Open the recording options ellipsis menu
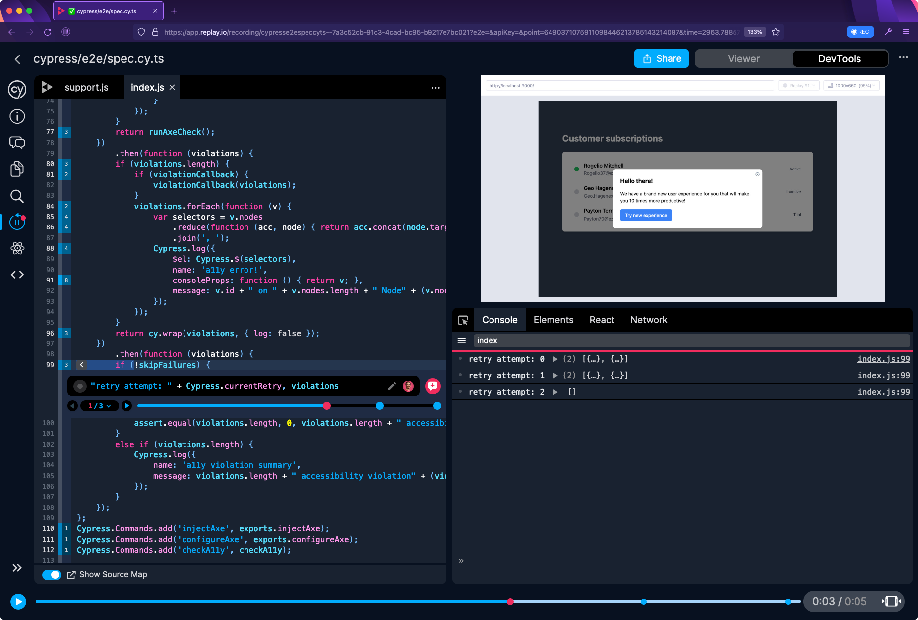Image resolution: width=918 pixels, height=620 pixels. pos(903,57)
